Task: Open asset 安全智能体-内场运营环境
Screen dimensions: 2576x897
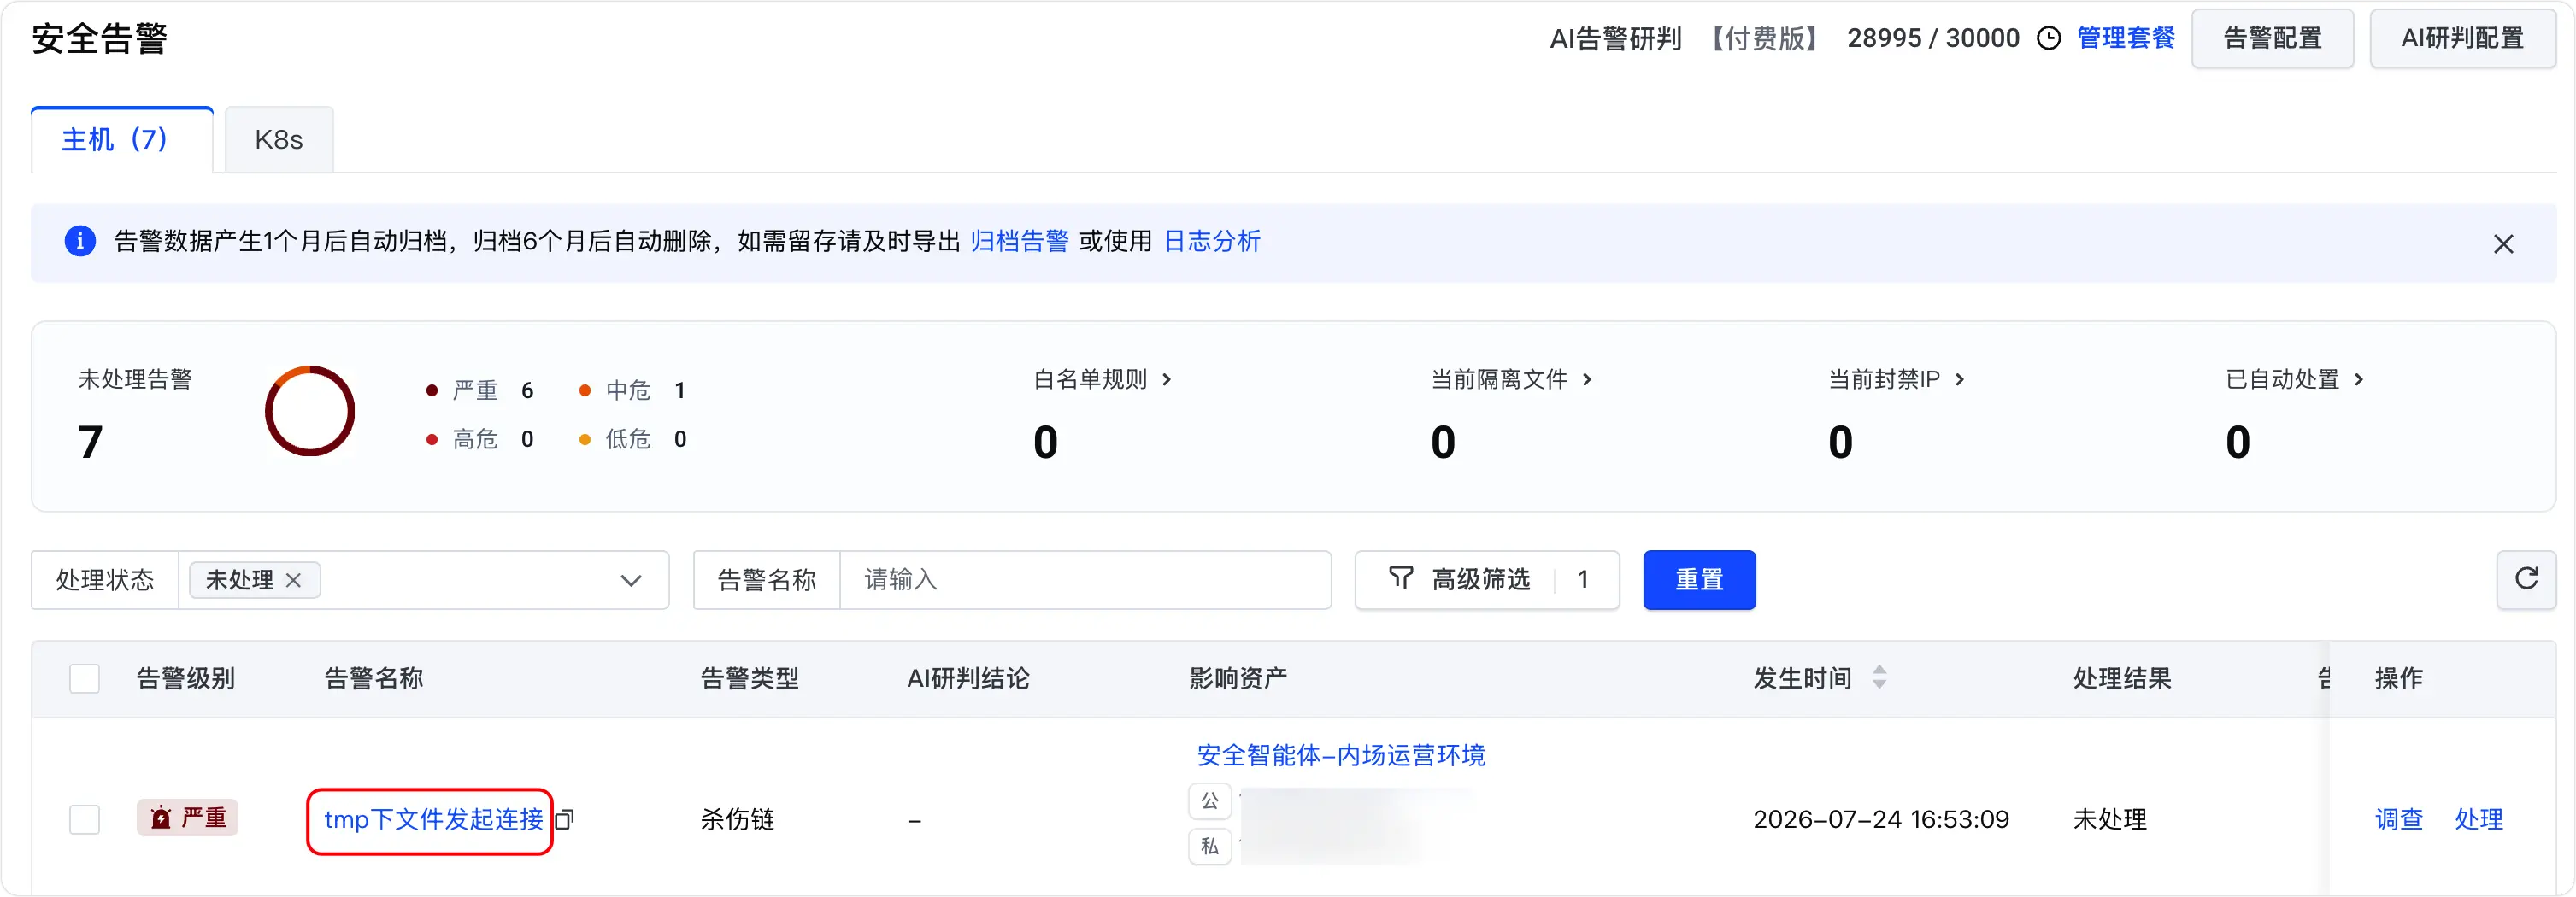Action: pos(1341,755)
